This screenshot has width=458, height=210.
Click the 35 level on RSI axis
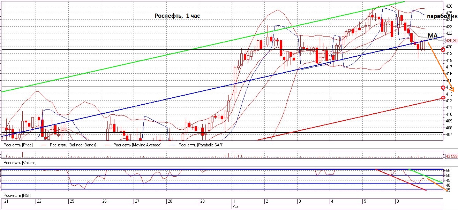click(448, 190)
